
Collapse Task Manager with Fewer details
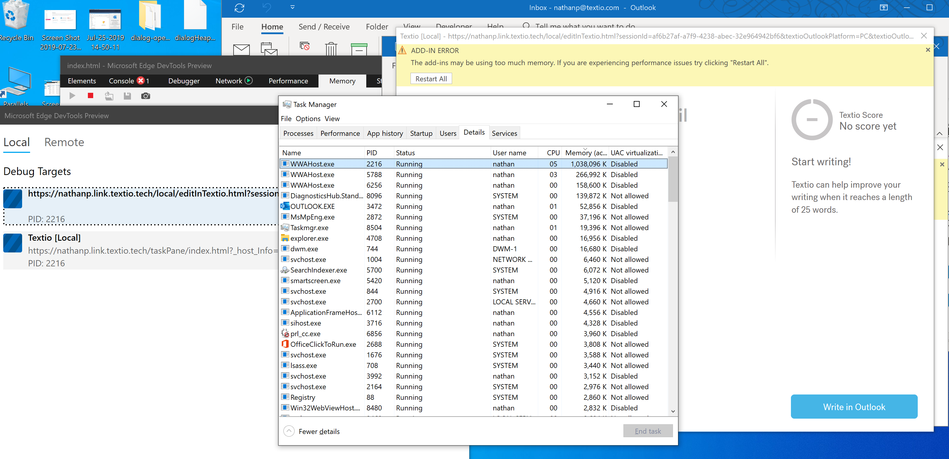tap(312, 431)
